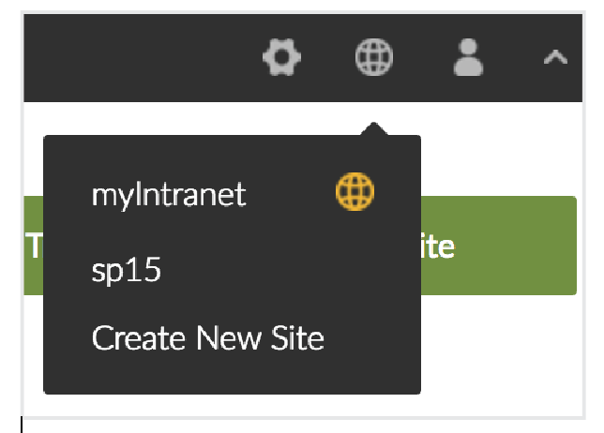Click the orange globe beside myIntranet

(355, 193)
